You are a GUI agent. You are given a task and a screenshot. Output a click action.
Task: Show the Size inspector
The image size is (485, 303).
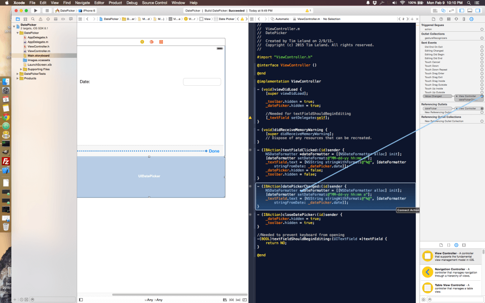pos(464,19)
